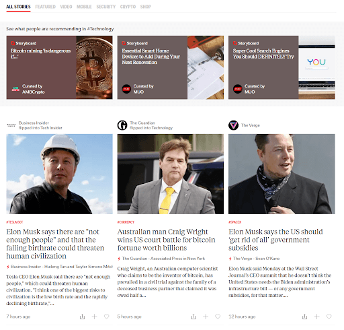Click MUO avatar on Search Engines storyboard
The image size is (344, 330).
pos(237,89)
